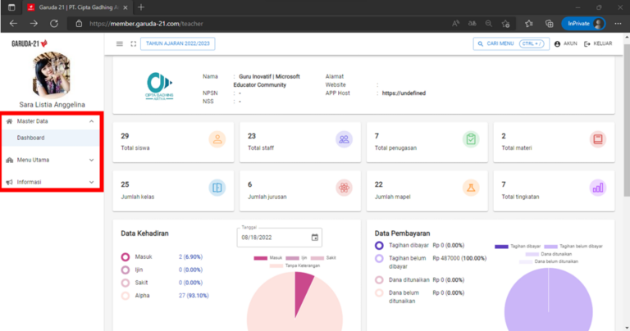This screenshot has width=630, height=331.
Task: Toggle the hamburger sidebar menu icon
Action: tap(120, 43)
